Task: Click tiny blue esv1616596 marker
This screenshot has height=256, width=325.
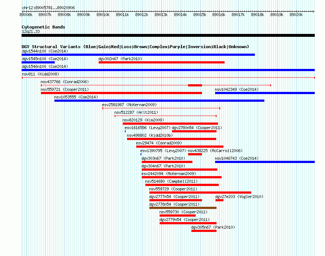Action: (125, 131)
